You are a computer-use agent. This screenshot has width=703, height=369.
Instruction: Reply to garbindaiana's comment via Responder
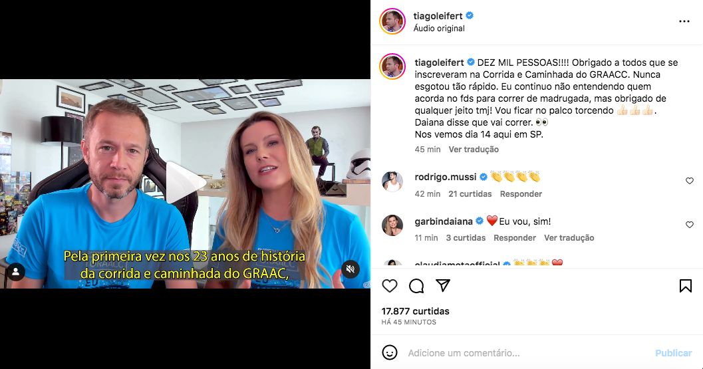[x=515, y=237]
